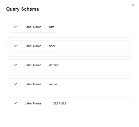Select the 'rate' label value text
The height and width of the screenshot is (127, 139).
(52, 27)
